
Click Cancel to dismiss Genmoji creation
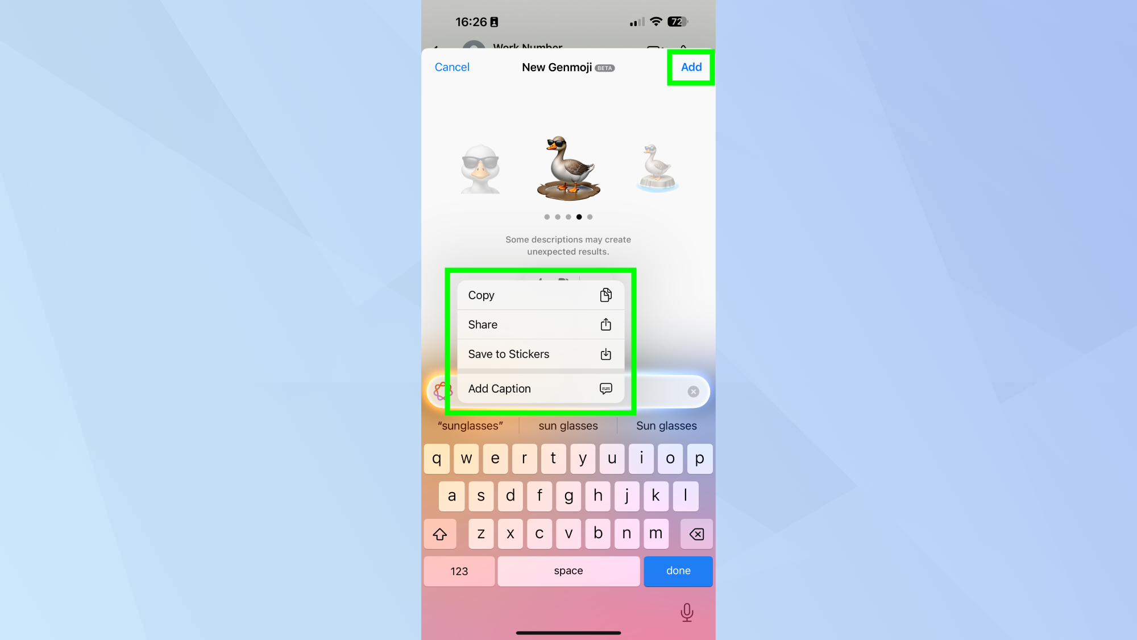pos(452,67)
